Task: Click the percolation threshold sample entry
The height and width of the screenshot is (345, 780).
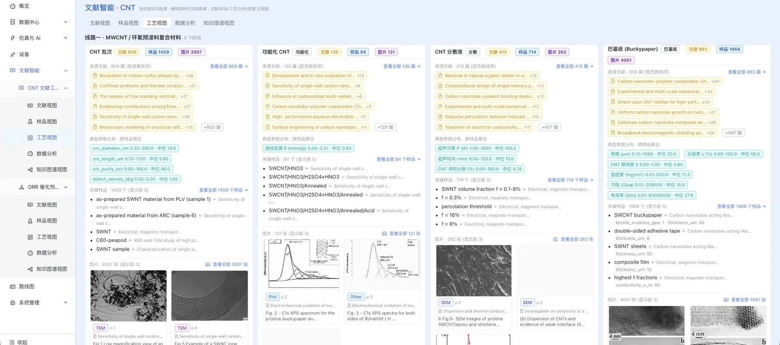Action: pos(466,207)
